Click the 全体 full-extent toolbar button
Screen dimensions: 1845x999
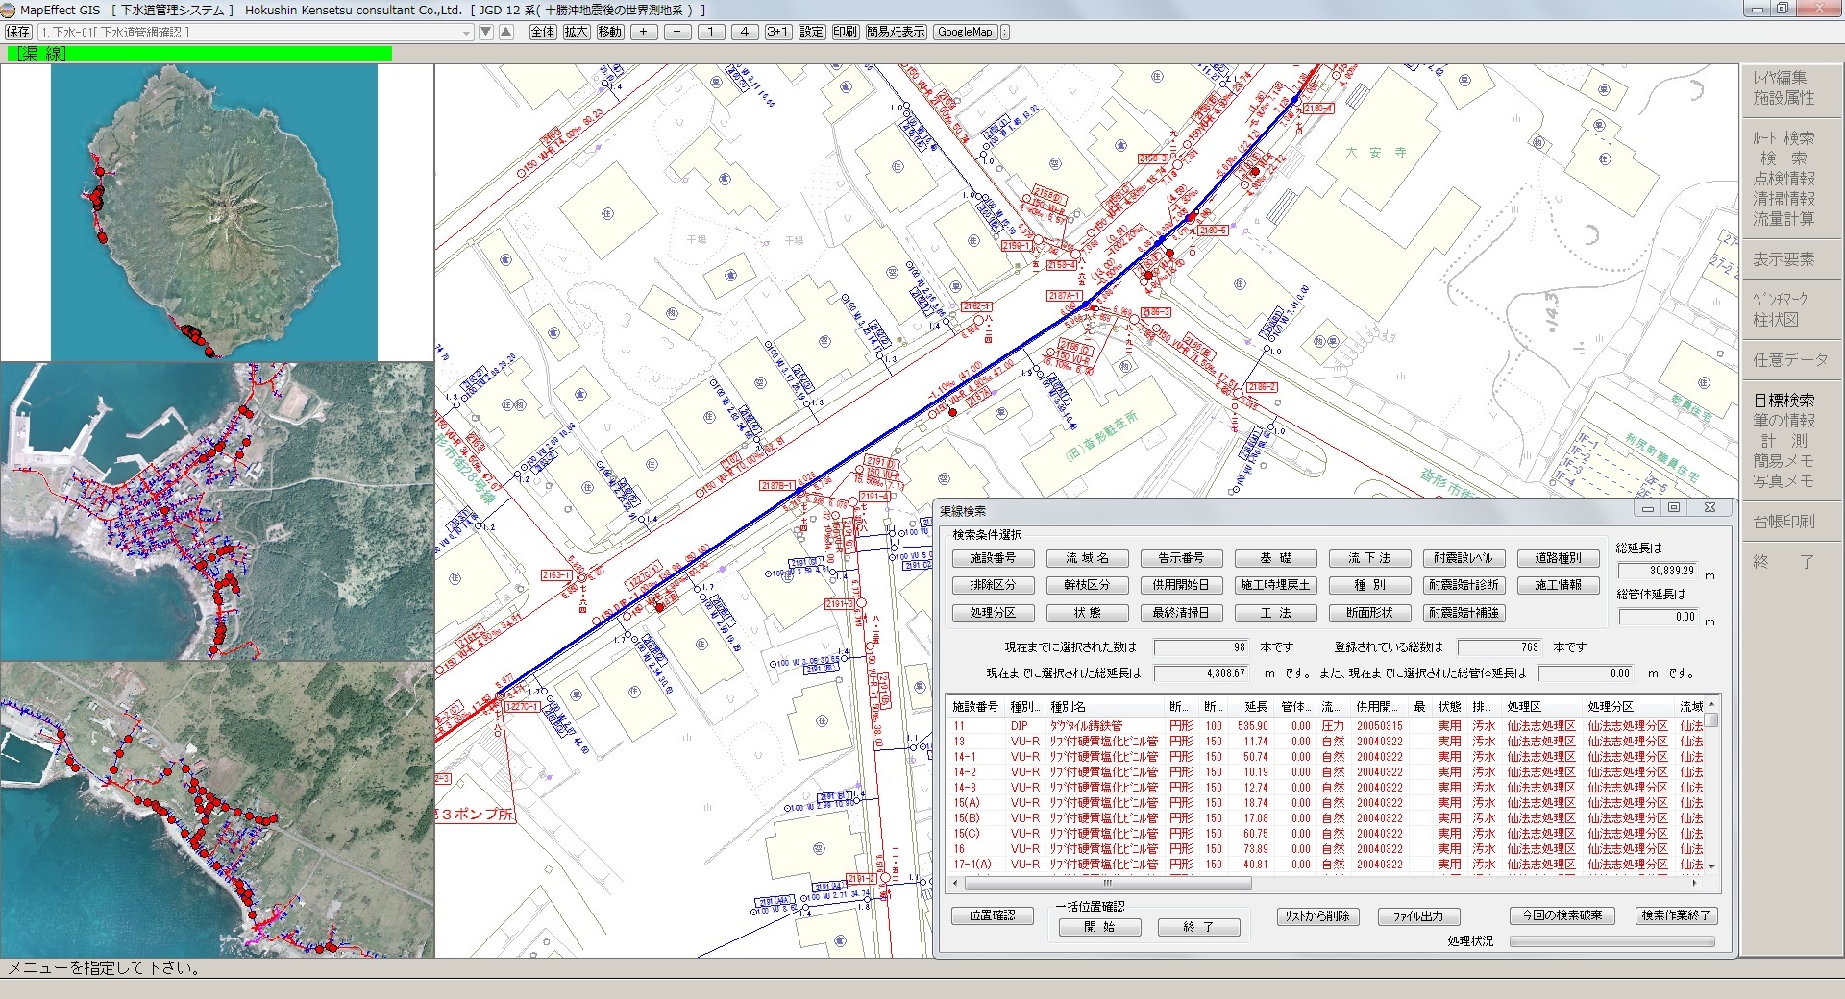point(543,32)
